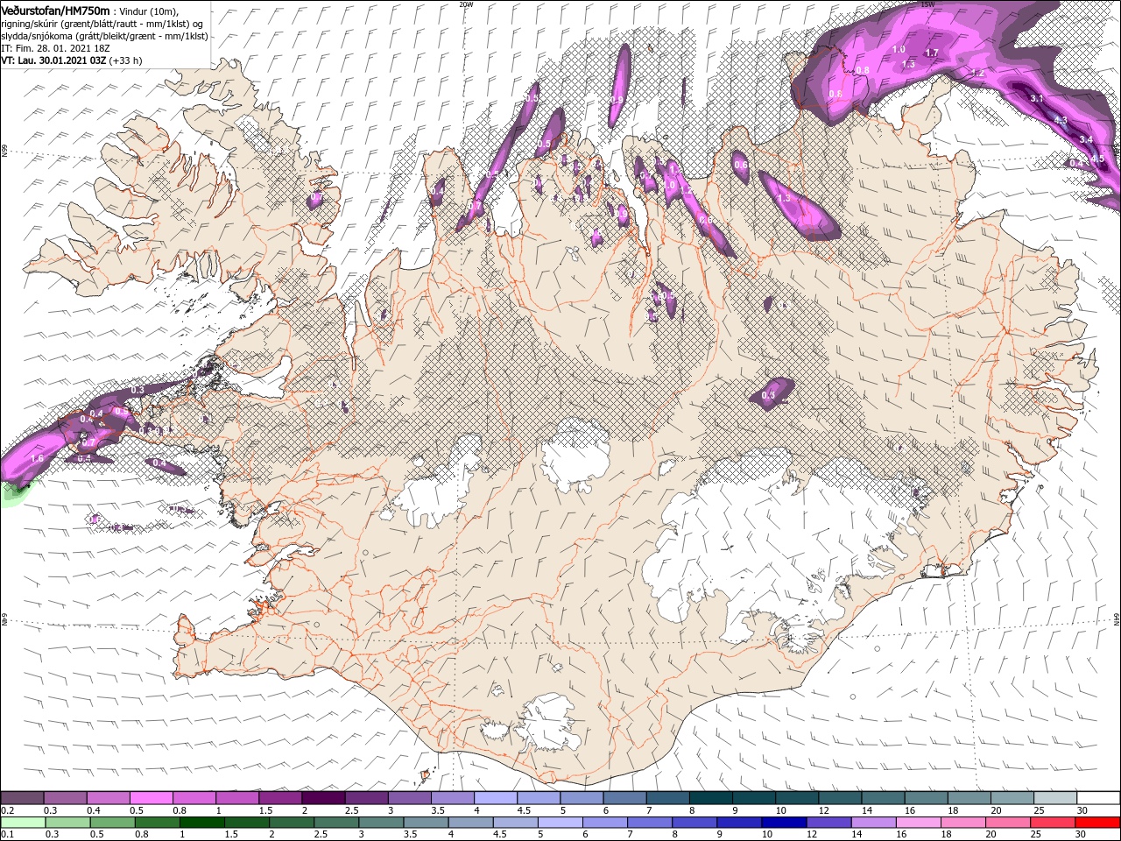Click the '(+33 h)' forecast offset text

[126, 60]
